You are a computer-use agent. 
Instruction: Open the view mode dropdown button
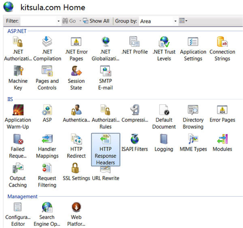[184, 21]
